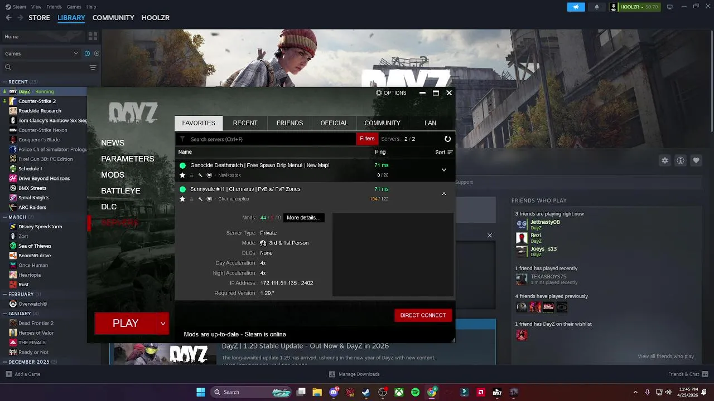Open the Steam Games menu
714x401 pixels.
[x=74, y=7]
